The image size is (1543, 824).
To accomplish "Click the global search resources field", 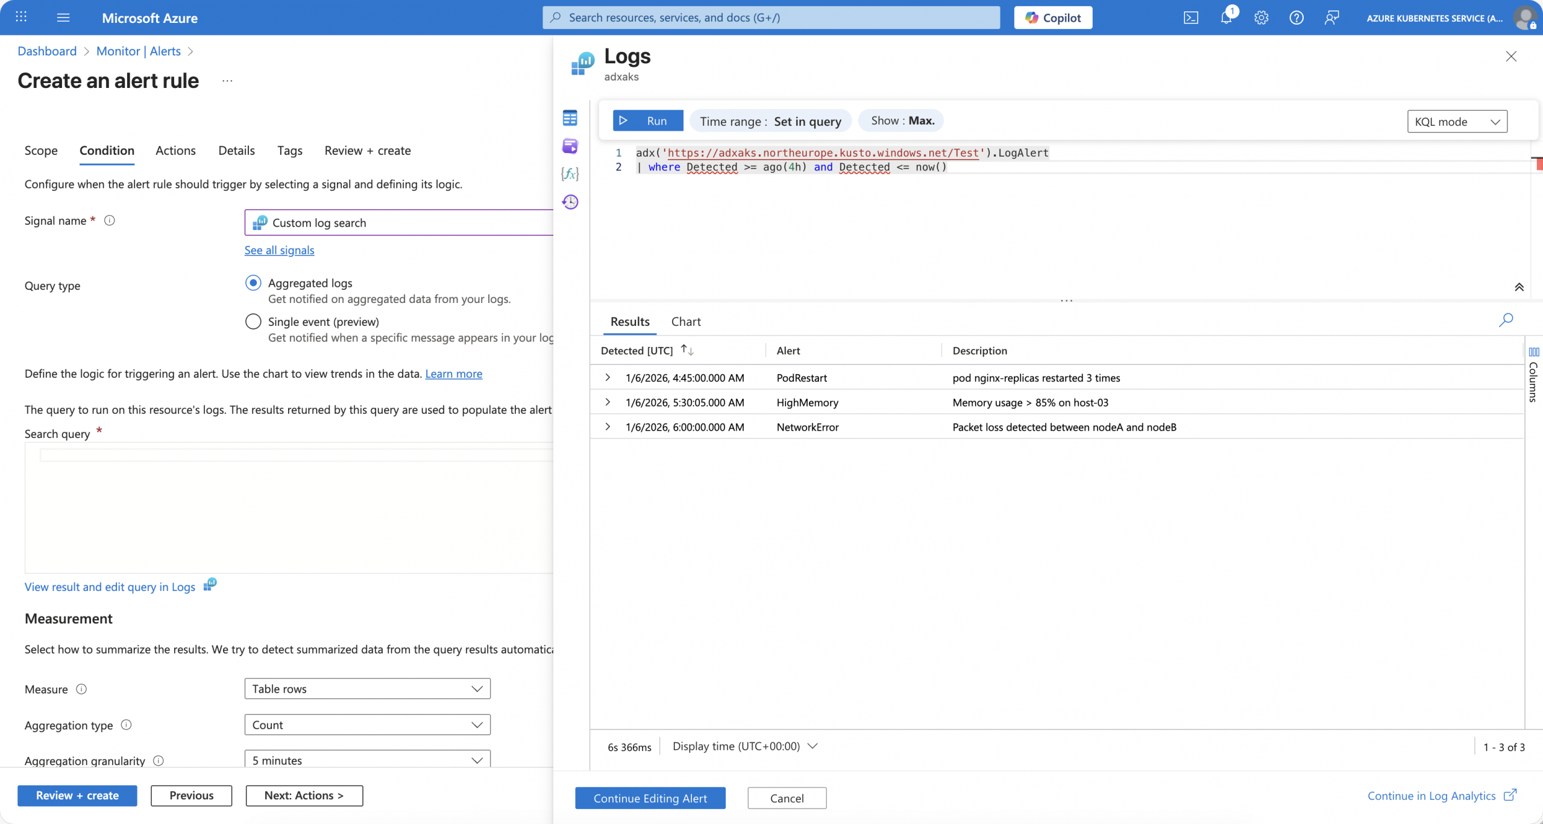I will point(771,17).
